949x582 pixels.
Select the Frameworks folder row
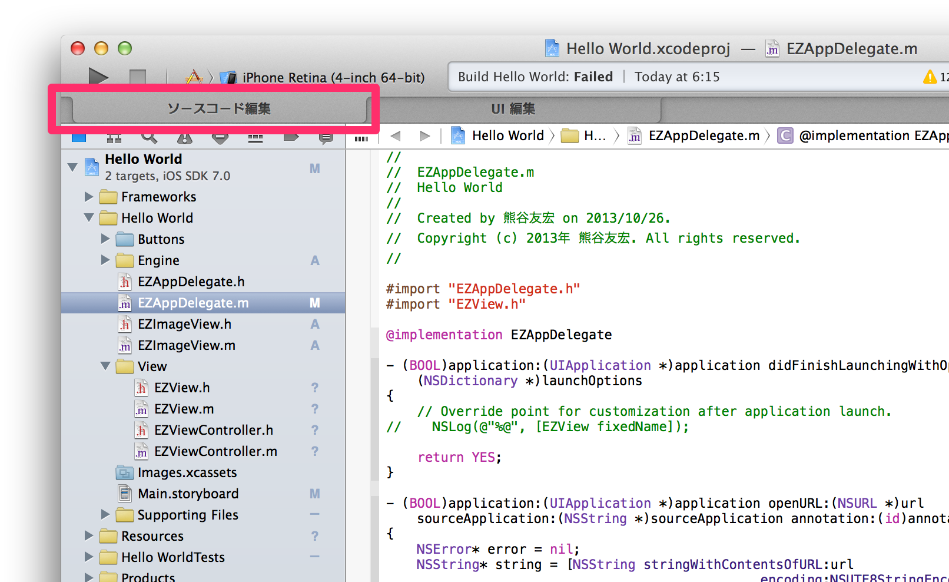203,197
